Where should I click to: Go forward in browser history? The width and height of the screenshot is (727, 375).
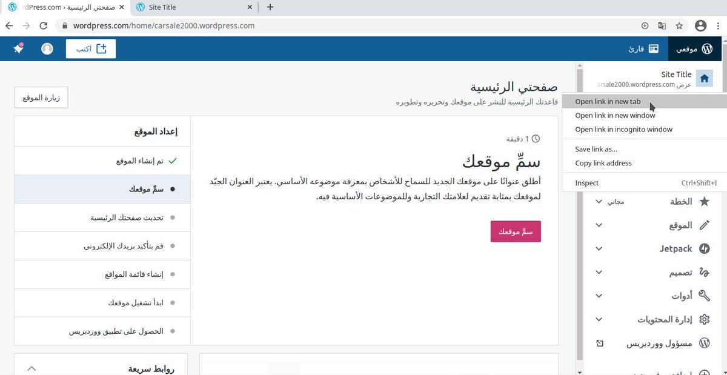pyautogui.click(x=25, y=26)
